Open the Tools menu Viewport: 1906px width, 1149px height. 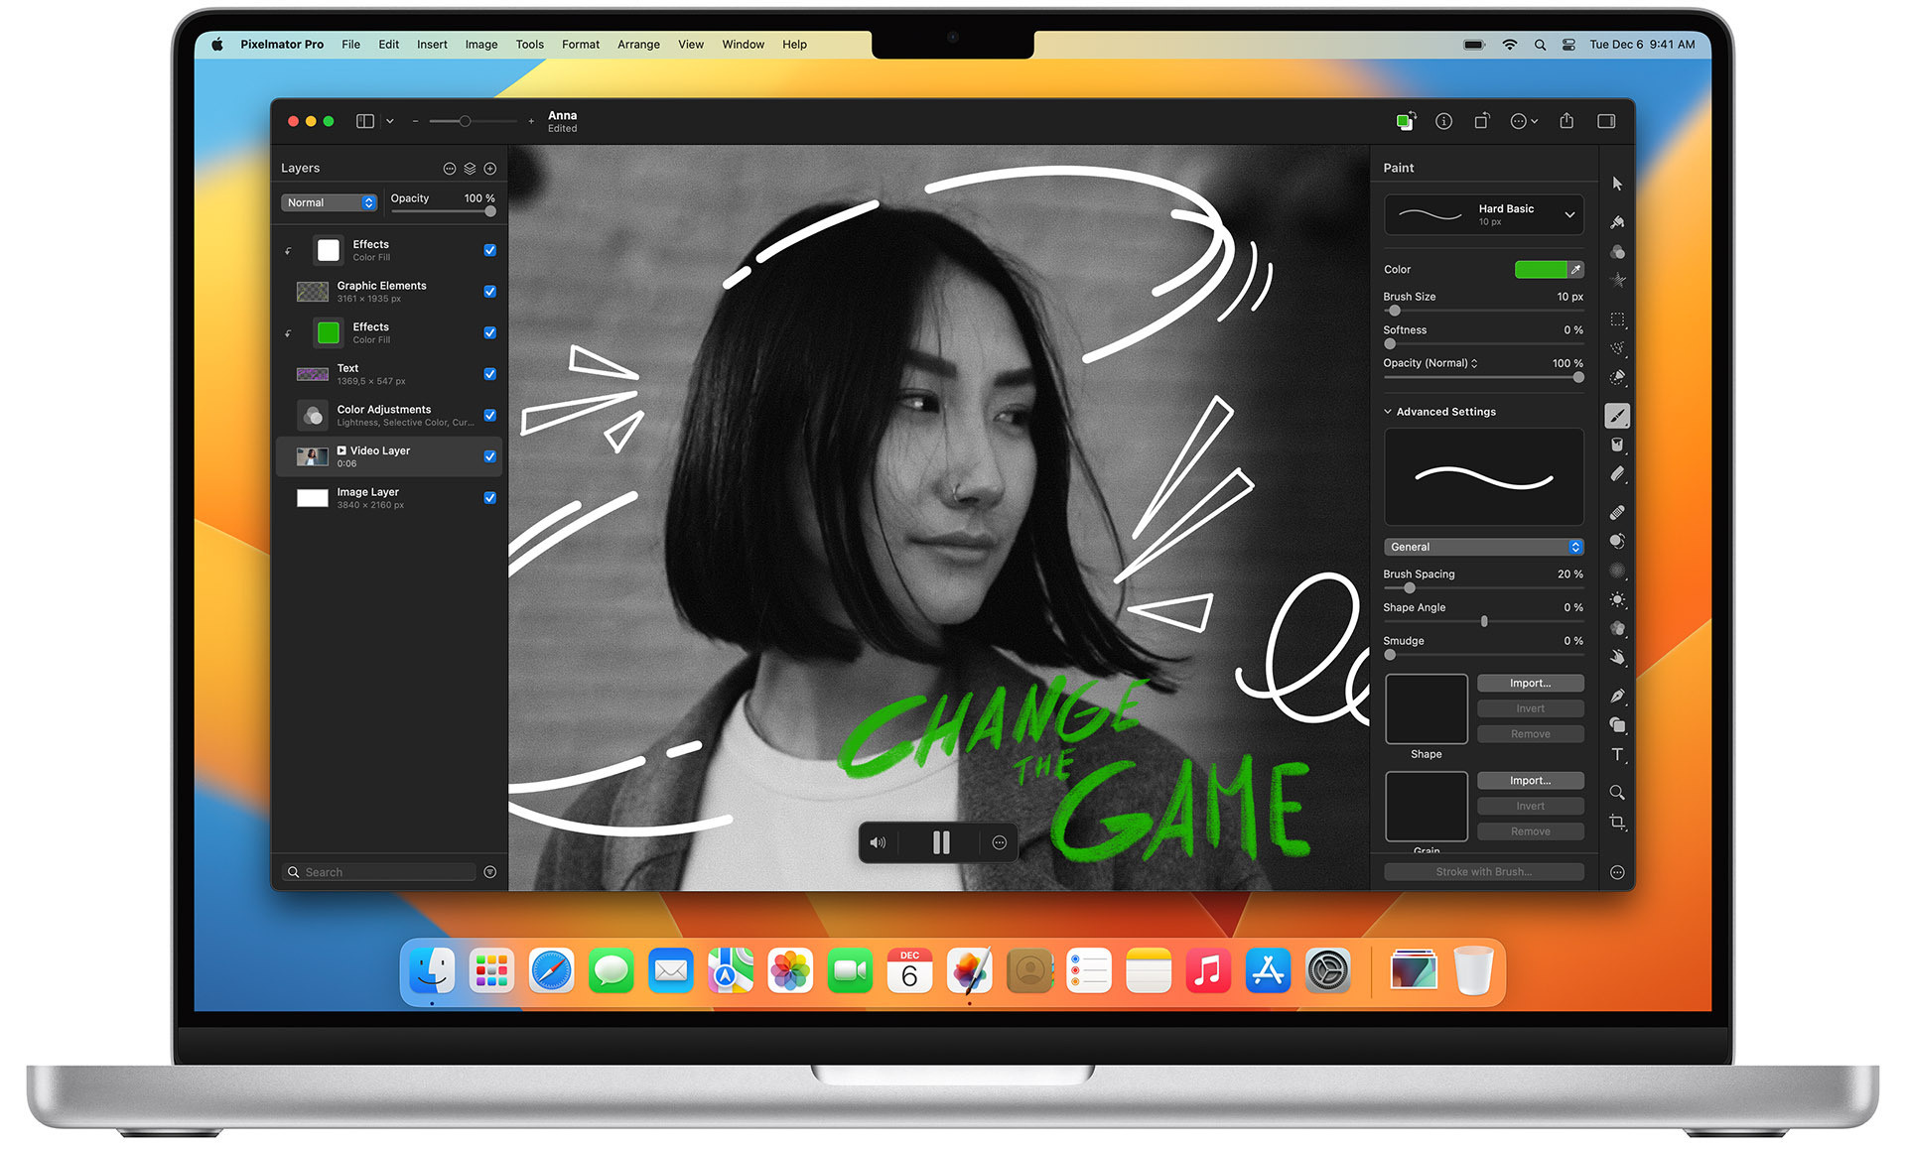[529, 44]
